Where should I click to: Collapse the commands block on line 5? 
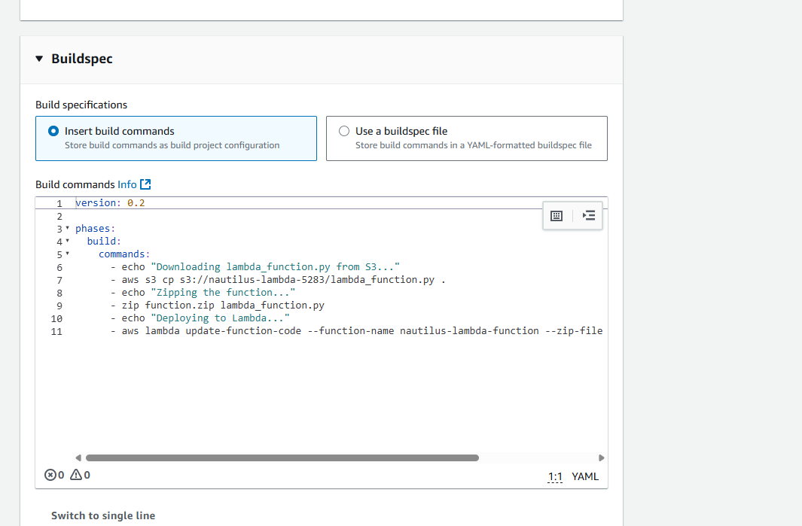[x=67, y=254]
